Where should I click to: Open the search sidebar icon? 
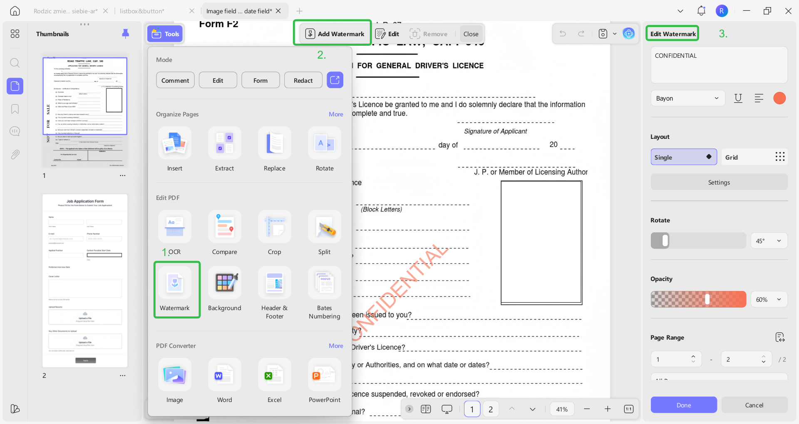[15, 63]
